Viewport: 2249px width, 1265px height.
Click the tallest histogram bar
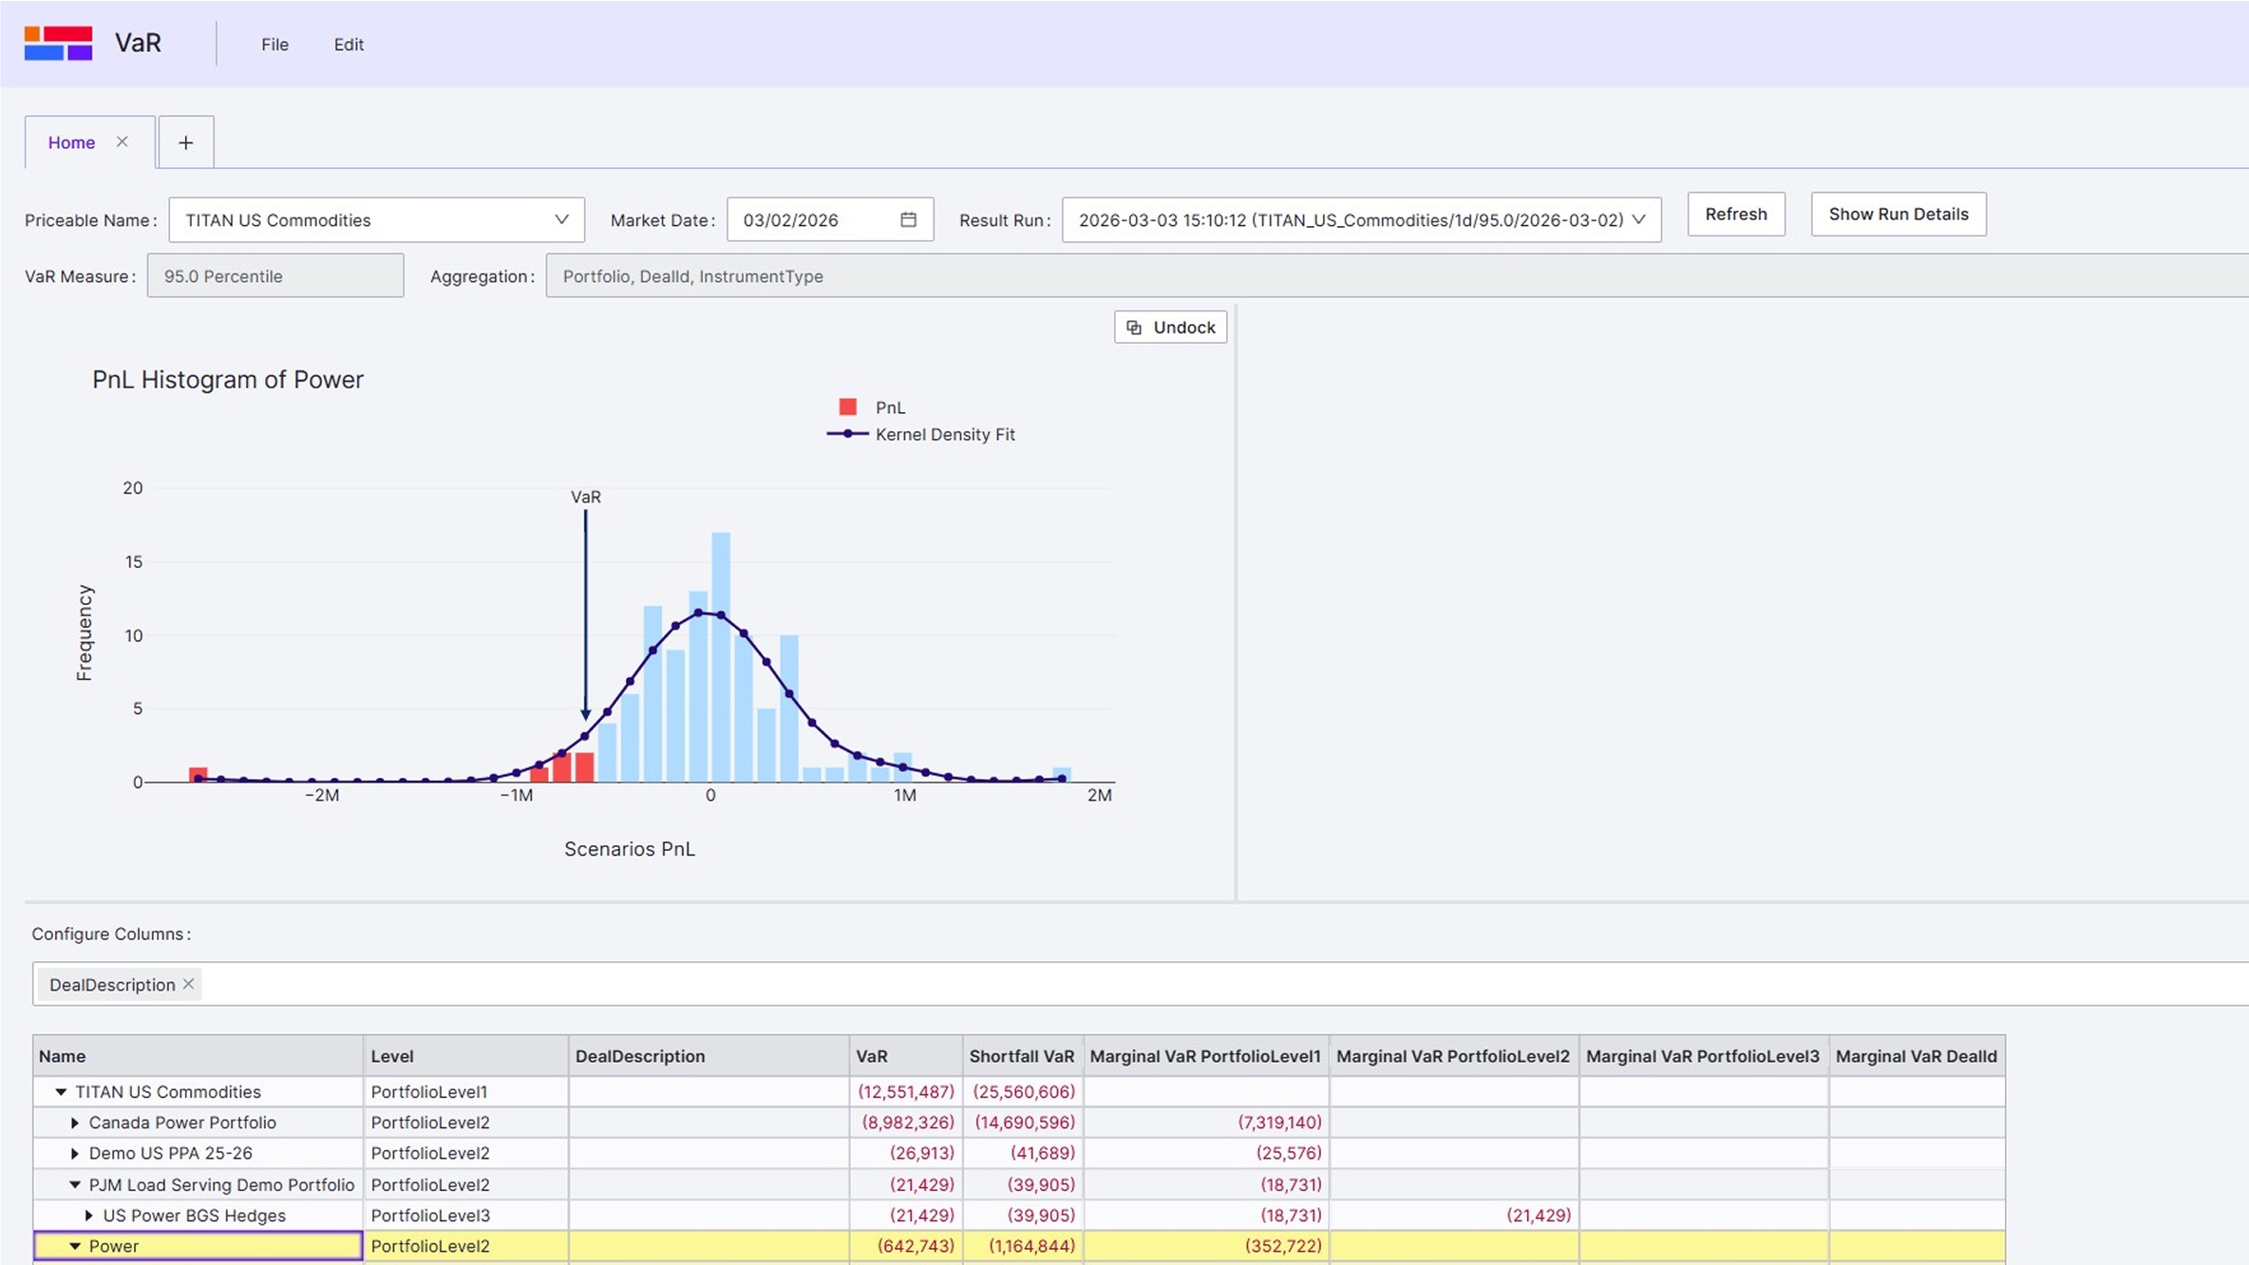pyautogui.click(x=721, y=657)
